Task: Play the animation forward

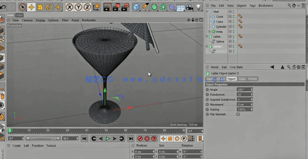Action: (x=108, y=139)
